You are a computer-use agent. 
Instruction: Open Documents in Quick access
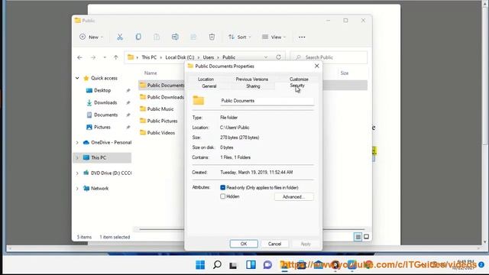pyautogui.click(x=105, y=115)
